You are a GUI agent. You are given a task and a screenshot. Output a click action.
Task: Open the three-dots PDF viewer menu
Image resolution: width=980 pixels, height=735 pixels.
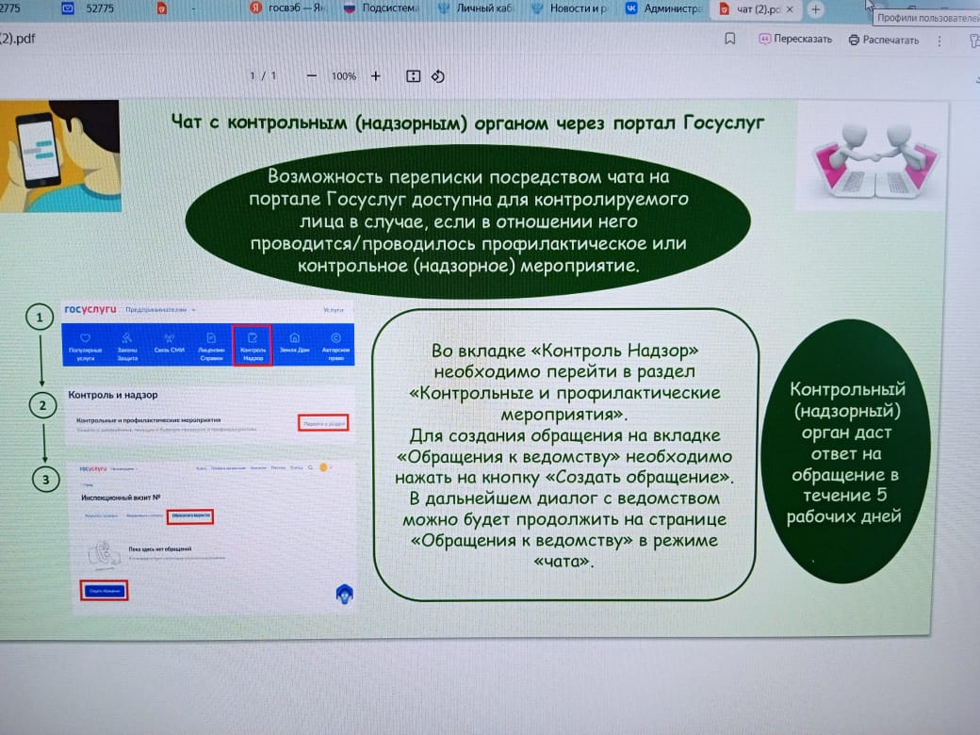pyautogui.click(x=939, y=41)
